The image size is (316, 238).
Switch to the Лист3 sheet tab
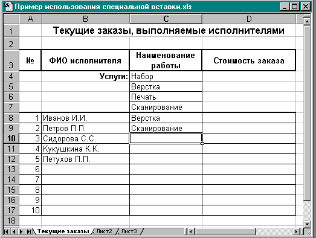(129, 231)
